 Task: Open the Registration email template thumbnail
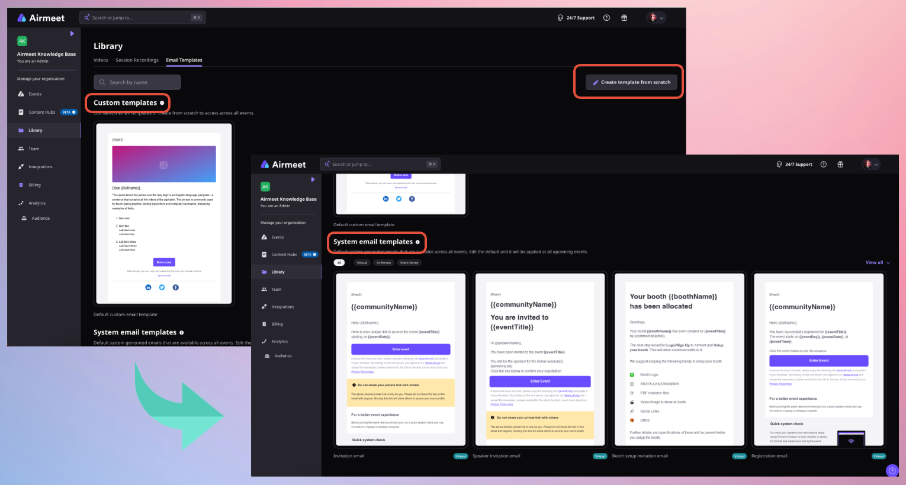(x=818, y=359)
